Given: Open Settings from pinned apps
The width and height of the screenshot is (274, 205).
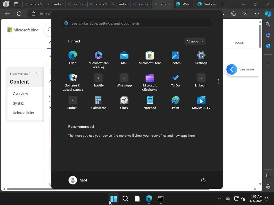Looking at the screenshot, I should pyautogui.click(x=201, y=58).
